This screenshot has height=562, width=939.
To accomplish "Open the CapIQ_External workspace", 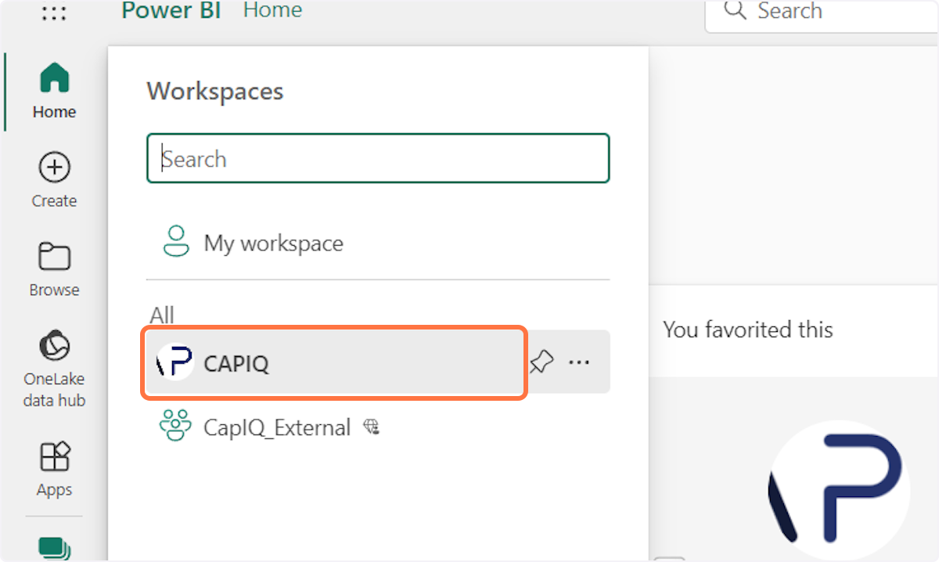I will (378, 427).
